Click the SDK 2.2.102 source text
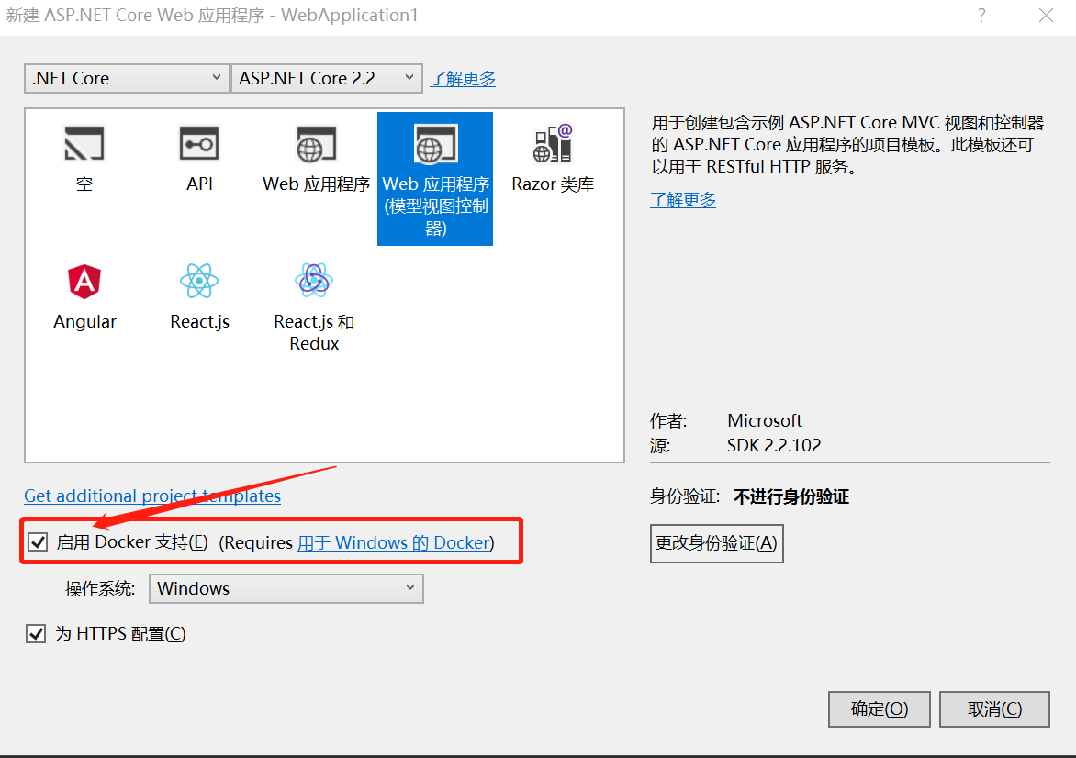The height and width of the screenshot is (758, 1076). click(774, 445)
